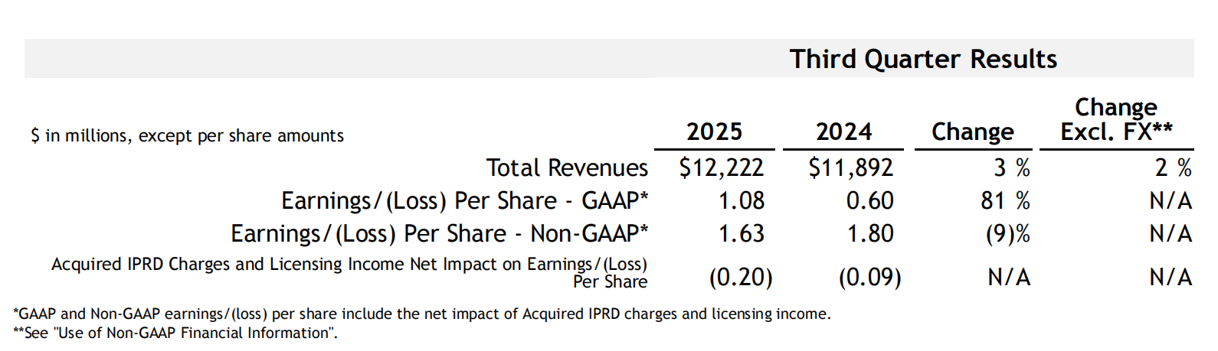
Task: Select the 2024 column header
Action: pos(843,132)
